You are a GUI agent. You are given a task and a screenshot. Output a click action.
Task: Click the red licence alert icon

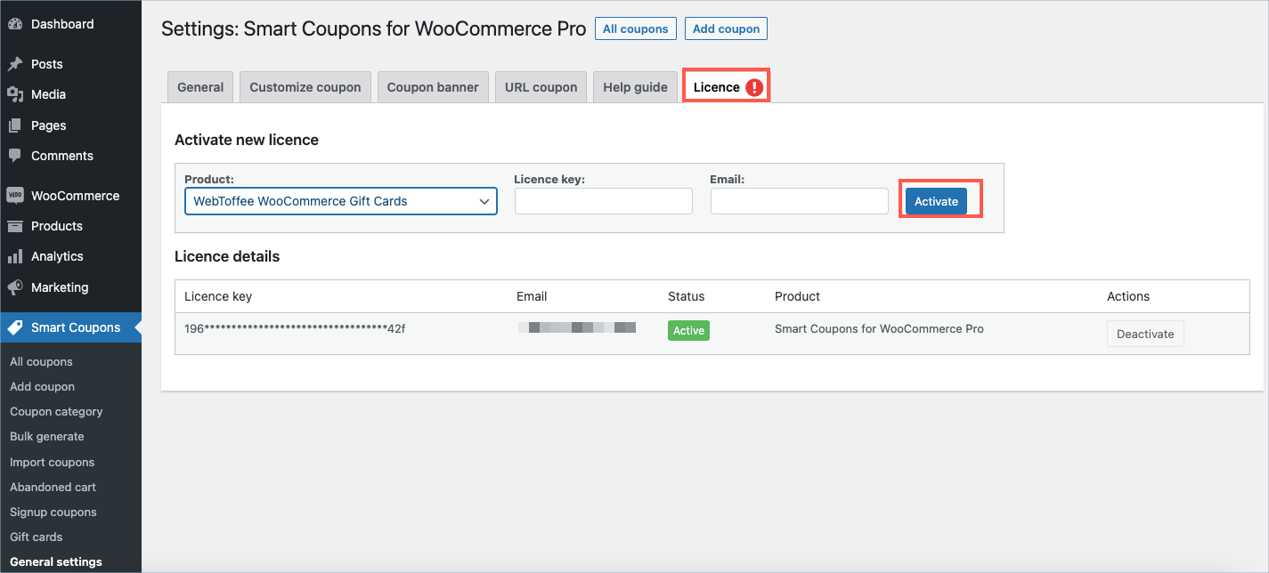click(754, 87)
